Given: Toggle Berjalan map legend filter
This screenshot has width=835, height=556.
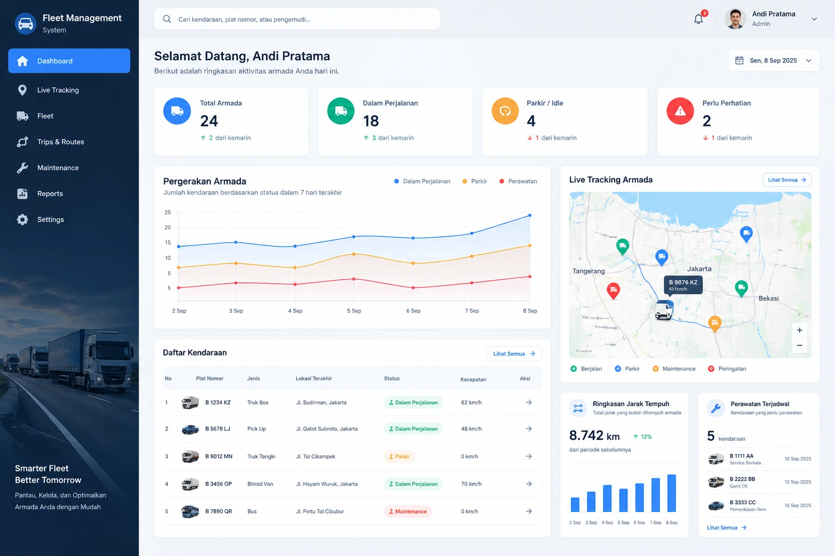Looking at the screenshot, I should tap(586, 369).
